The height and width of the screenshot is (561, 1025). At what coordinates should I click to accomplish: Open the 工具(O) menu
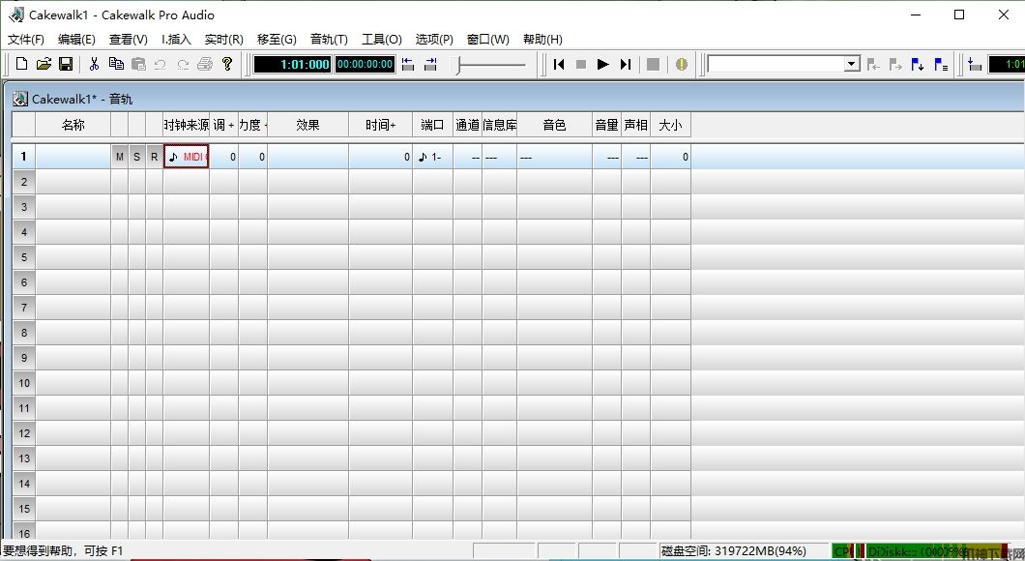[x=382, y=40]
